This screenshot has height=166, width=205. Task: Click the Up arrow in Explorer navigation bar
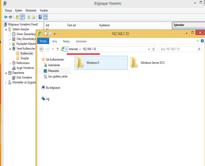(x=57, y=49)
